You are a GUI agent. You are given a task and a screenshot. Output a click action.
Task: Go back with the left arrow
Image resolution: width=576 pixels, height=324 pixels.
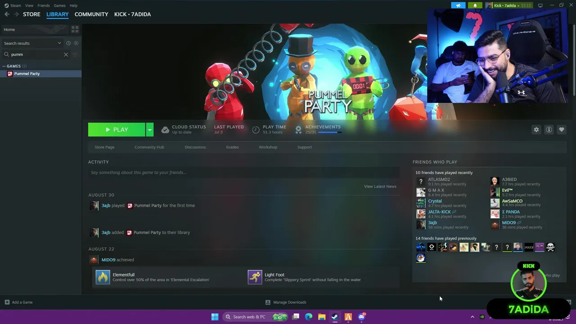pyautogui.click(x=7, y=14)
